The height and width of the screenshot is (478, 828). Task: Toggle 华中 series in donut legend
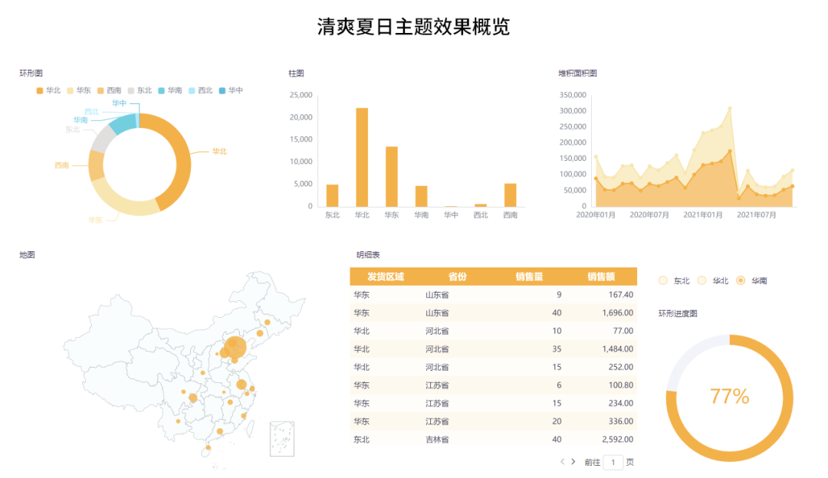[x=231, y=90]
